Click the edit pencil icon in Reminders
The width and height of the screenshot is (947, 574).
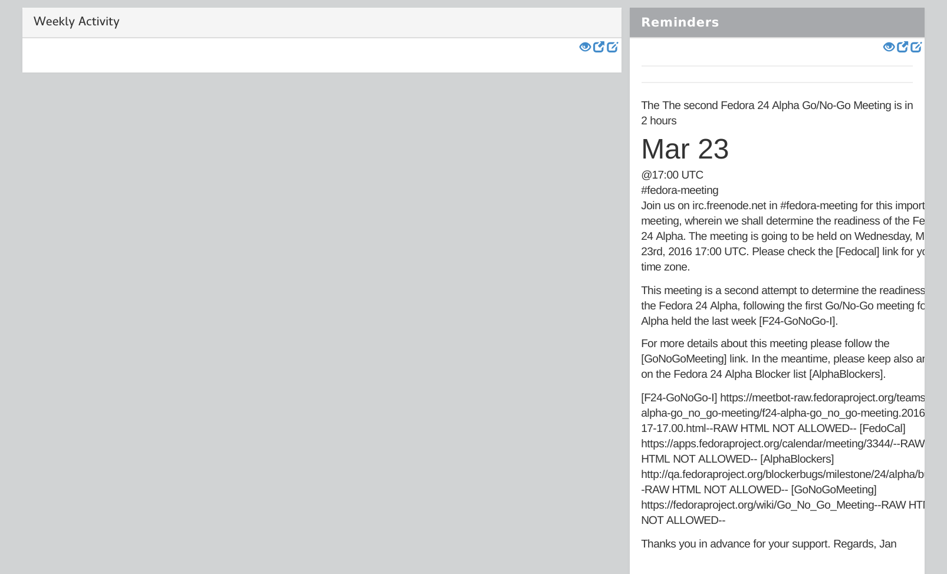pyautogui.click(x=916, y=47)
